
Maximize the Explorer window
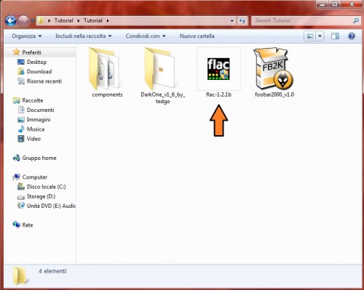(335, 4)
